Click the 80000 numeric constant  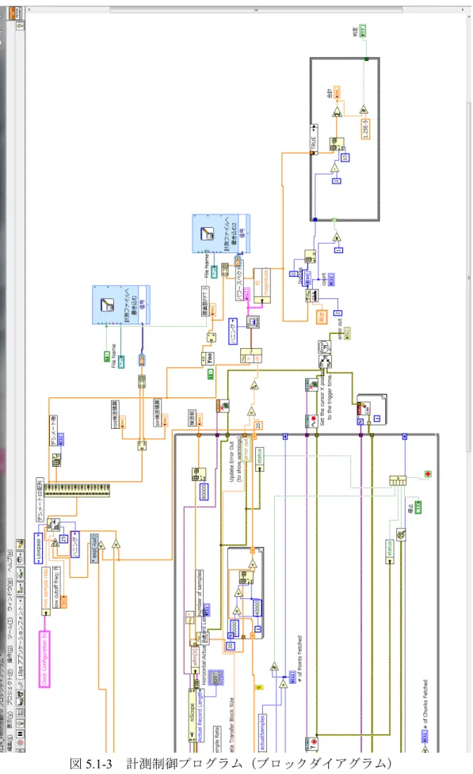point(204,492)
